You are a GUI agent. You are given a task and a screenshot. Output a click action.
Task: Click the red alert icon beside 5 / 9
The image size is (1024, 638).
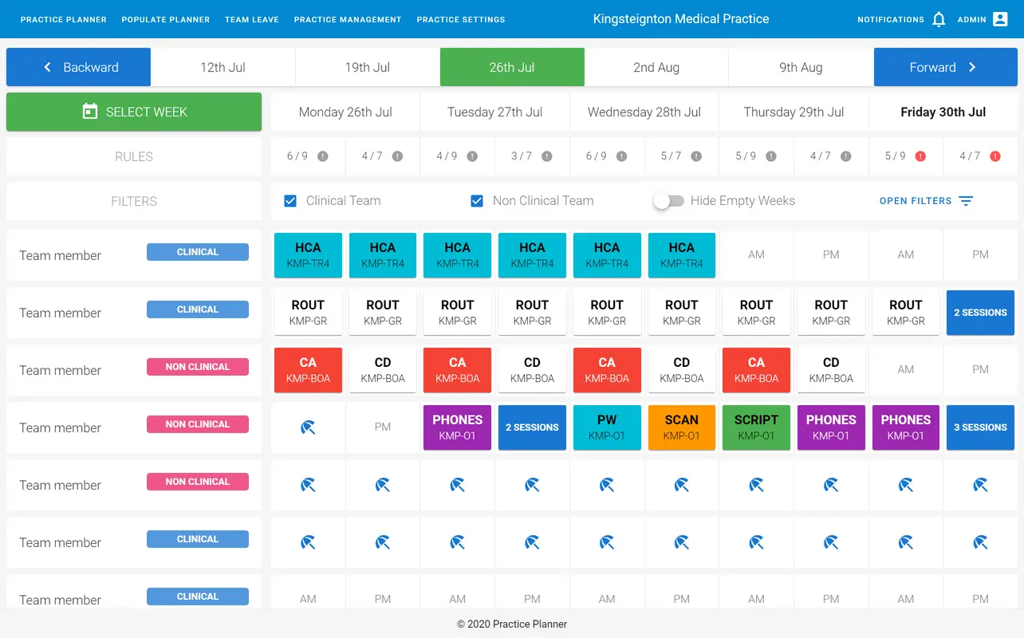[x=920, y=156]
